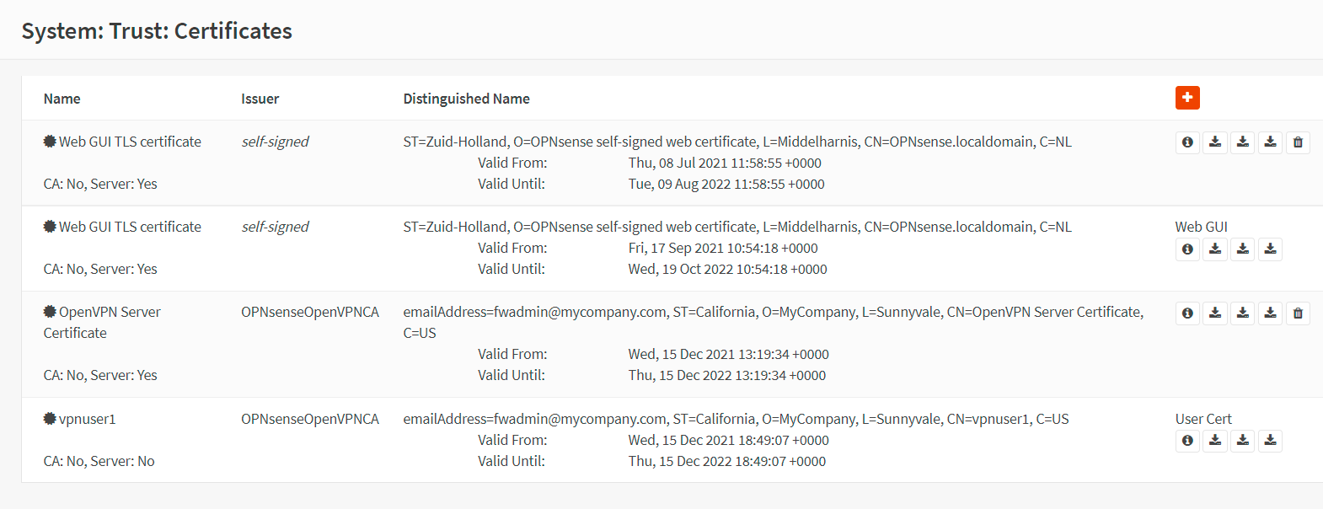The image size is (1323, 509).
Task: Click third download icon under the Web GUI label
Action: pos(1270,249)
